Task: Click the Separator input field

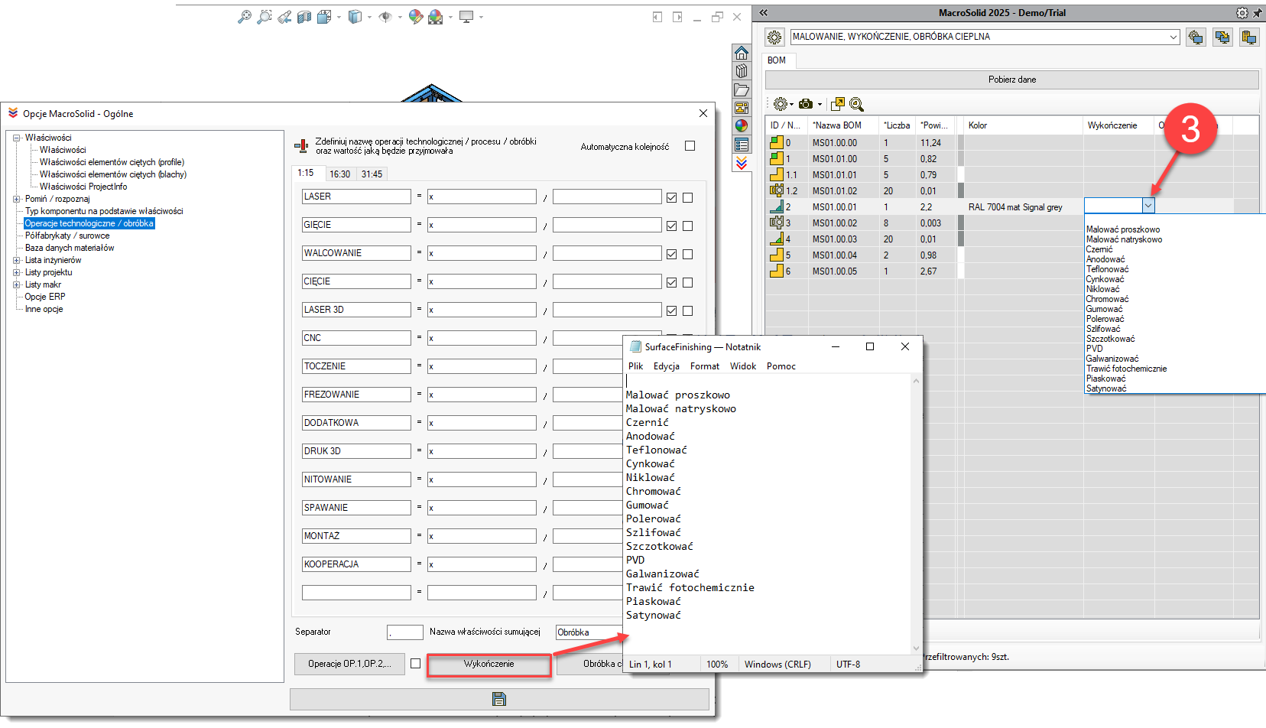Action: click(405, 632)
